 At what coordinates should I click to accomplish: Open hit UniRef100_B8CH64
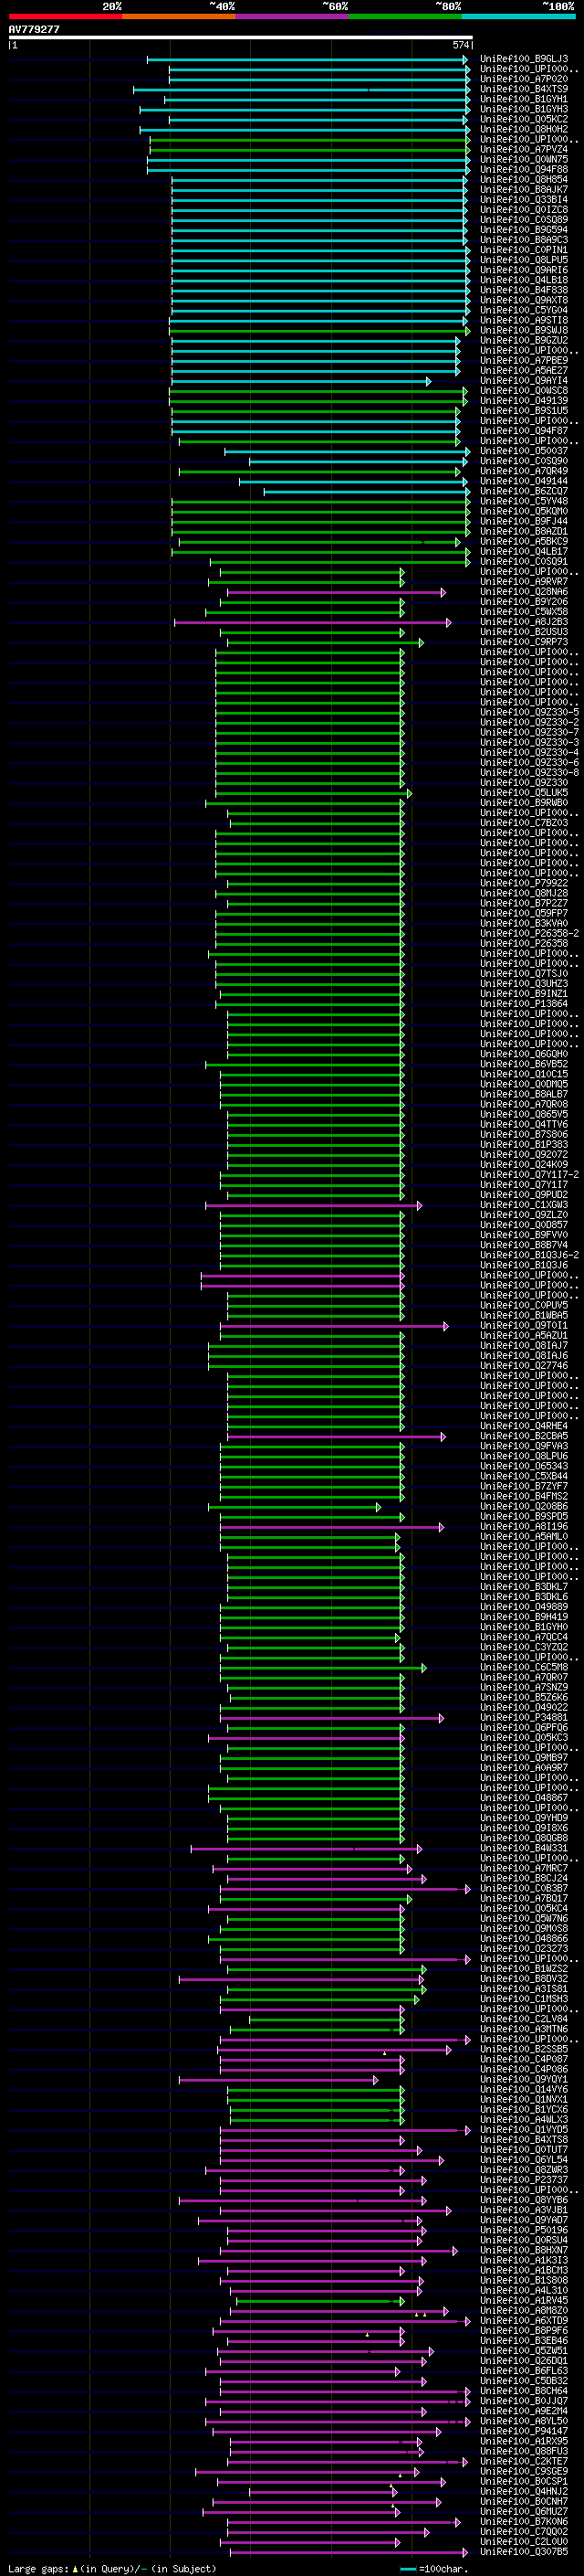(524, 2390)
